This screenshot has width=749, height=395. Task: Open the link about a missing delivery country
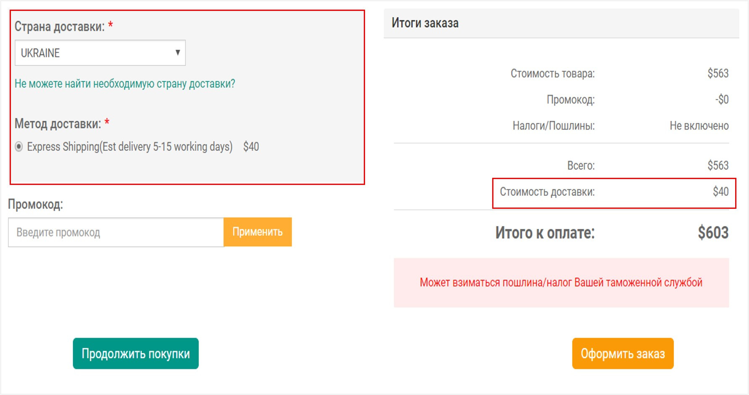click(x=125, y=83)
